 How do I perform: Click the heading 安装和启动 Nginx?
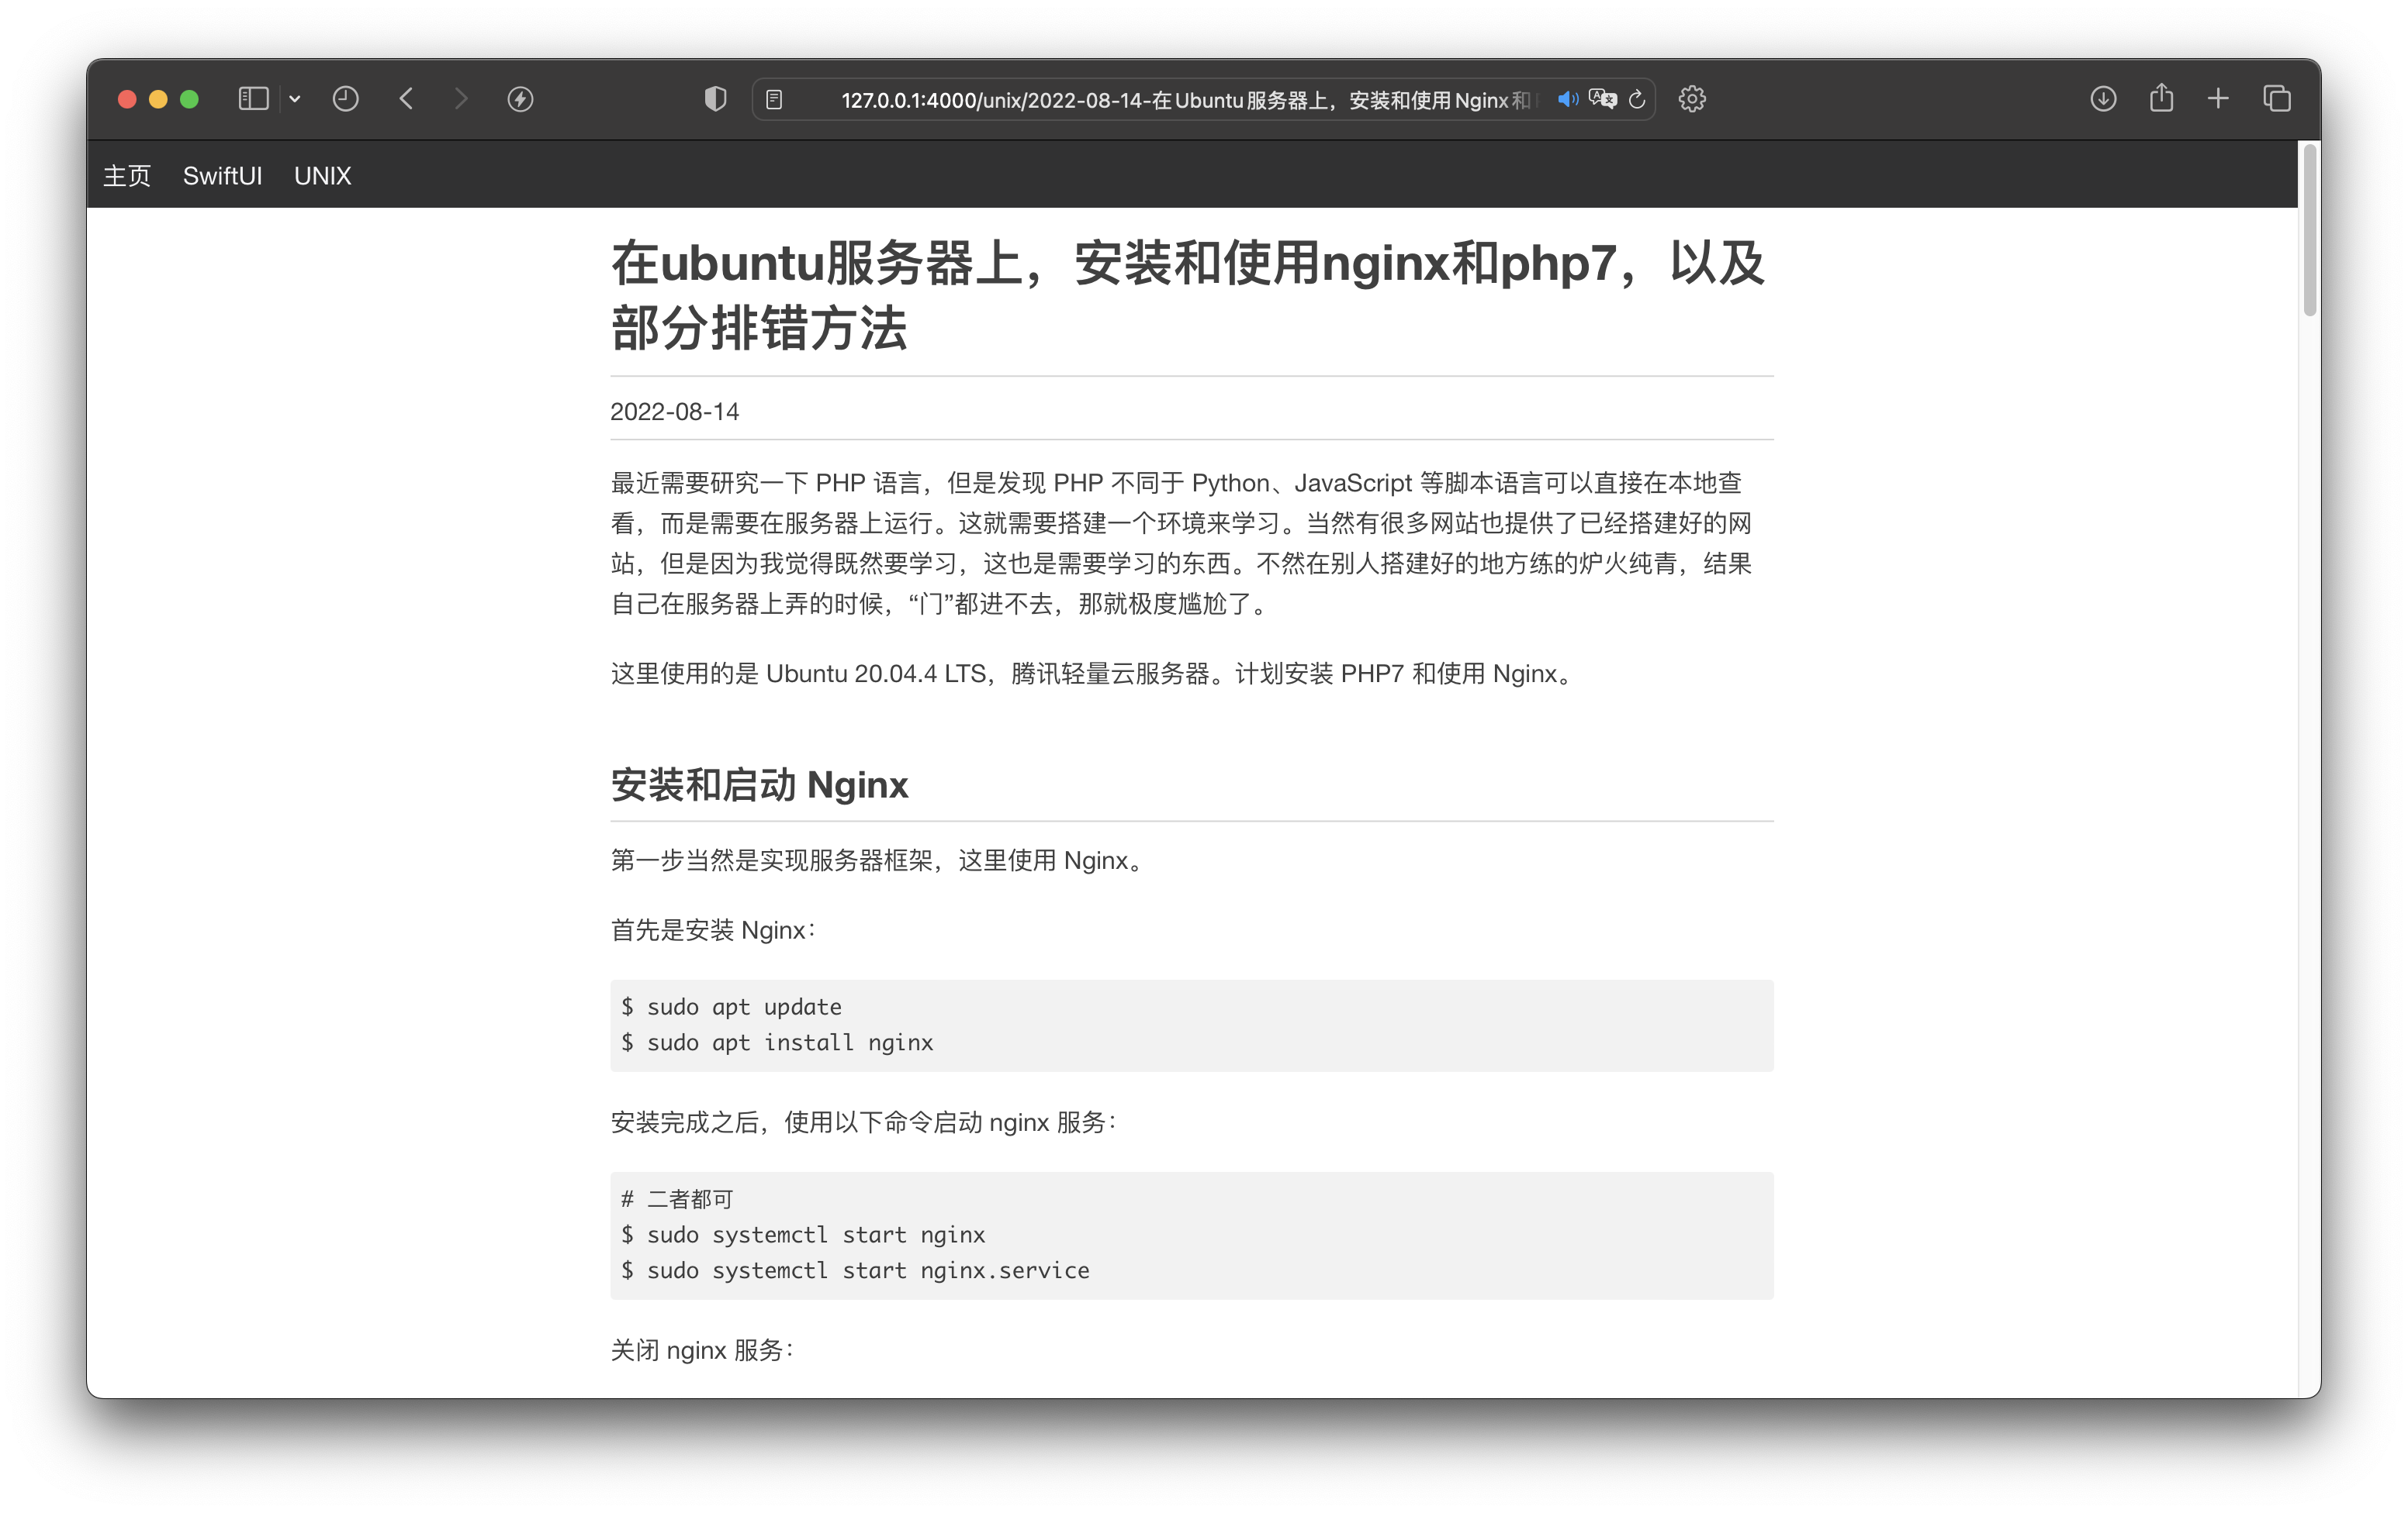pos(759,784)
